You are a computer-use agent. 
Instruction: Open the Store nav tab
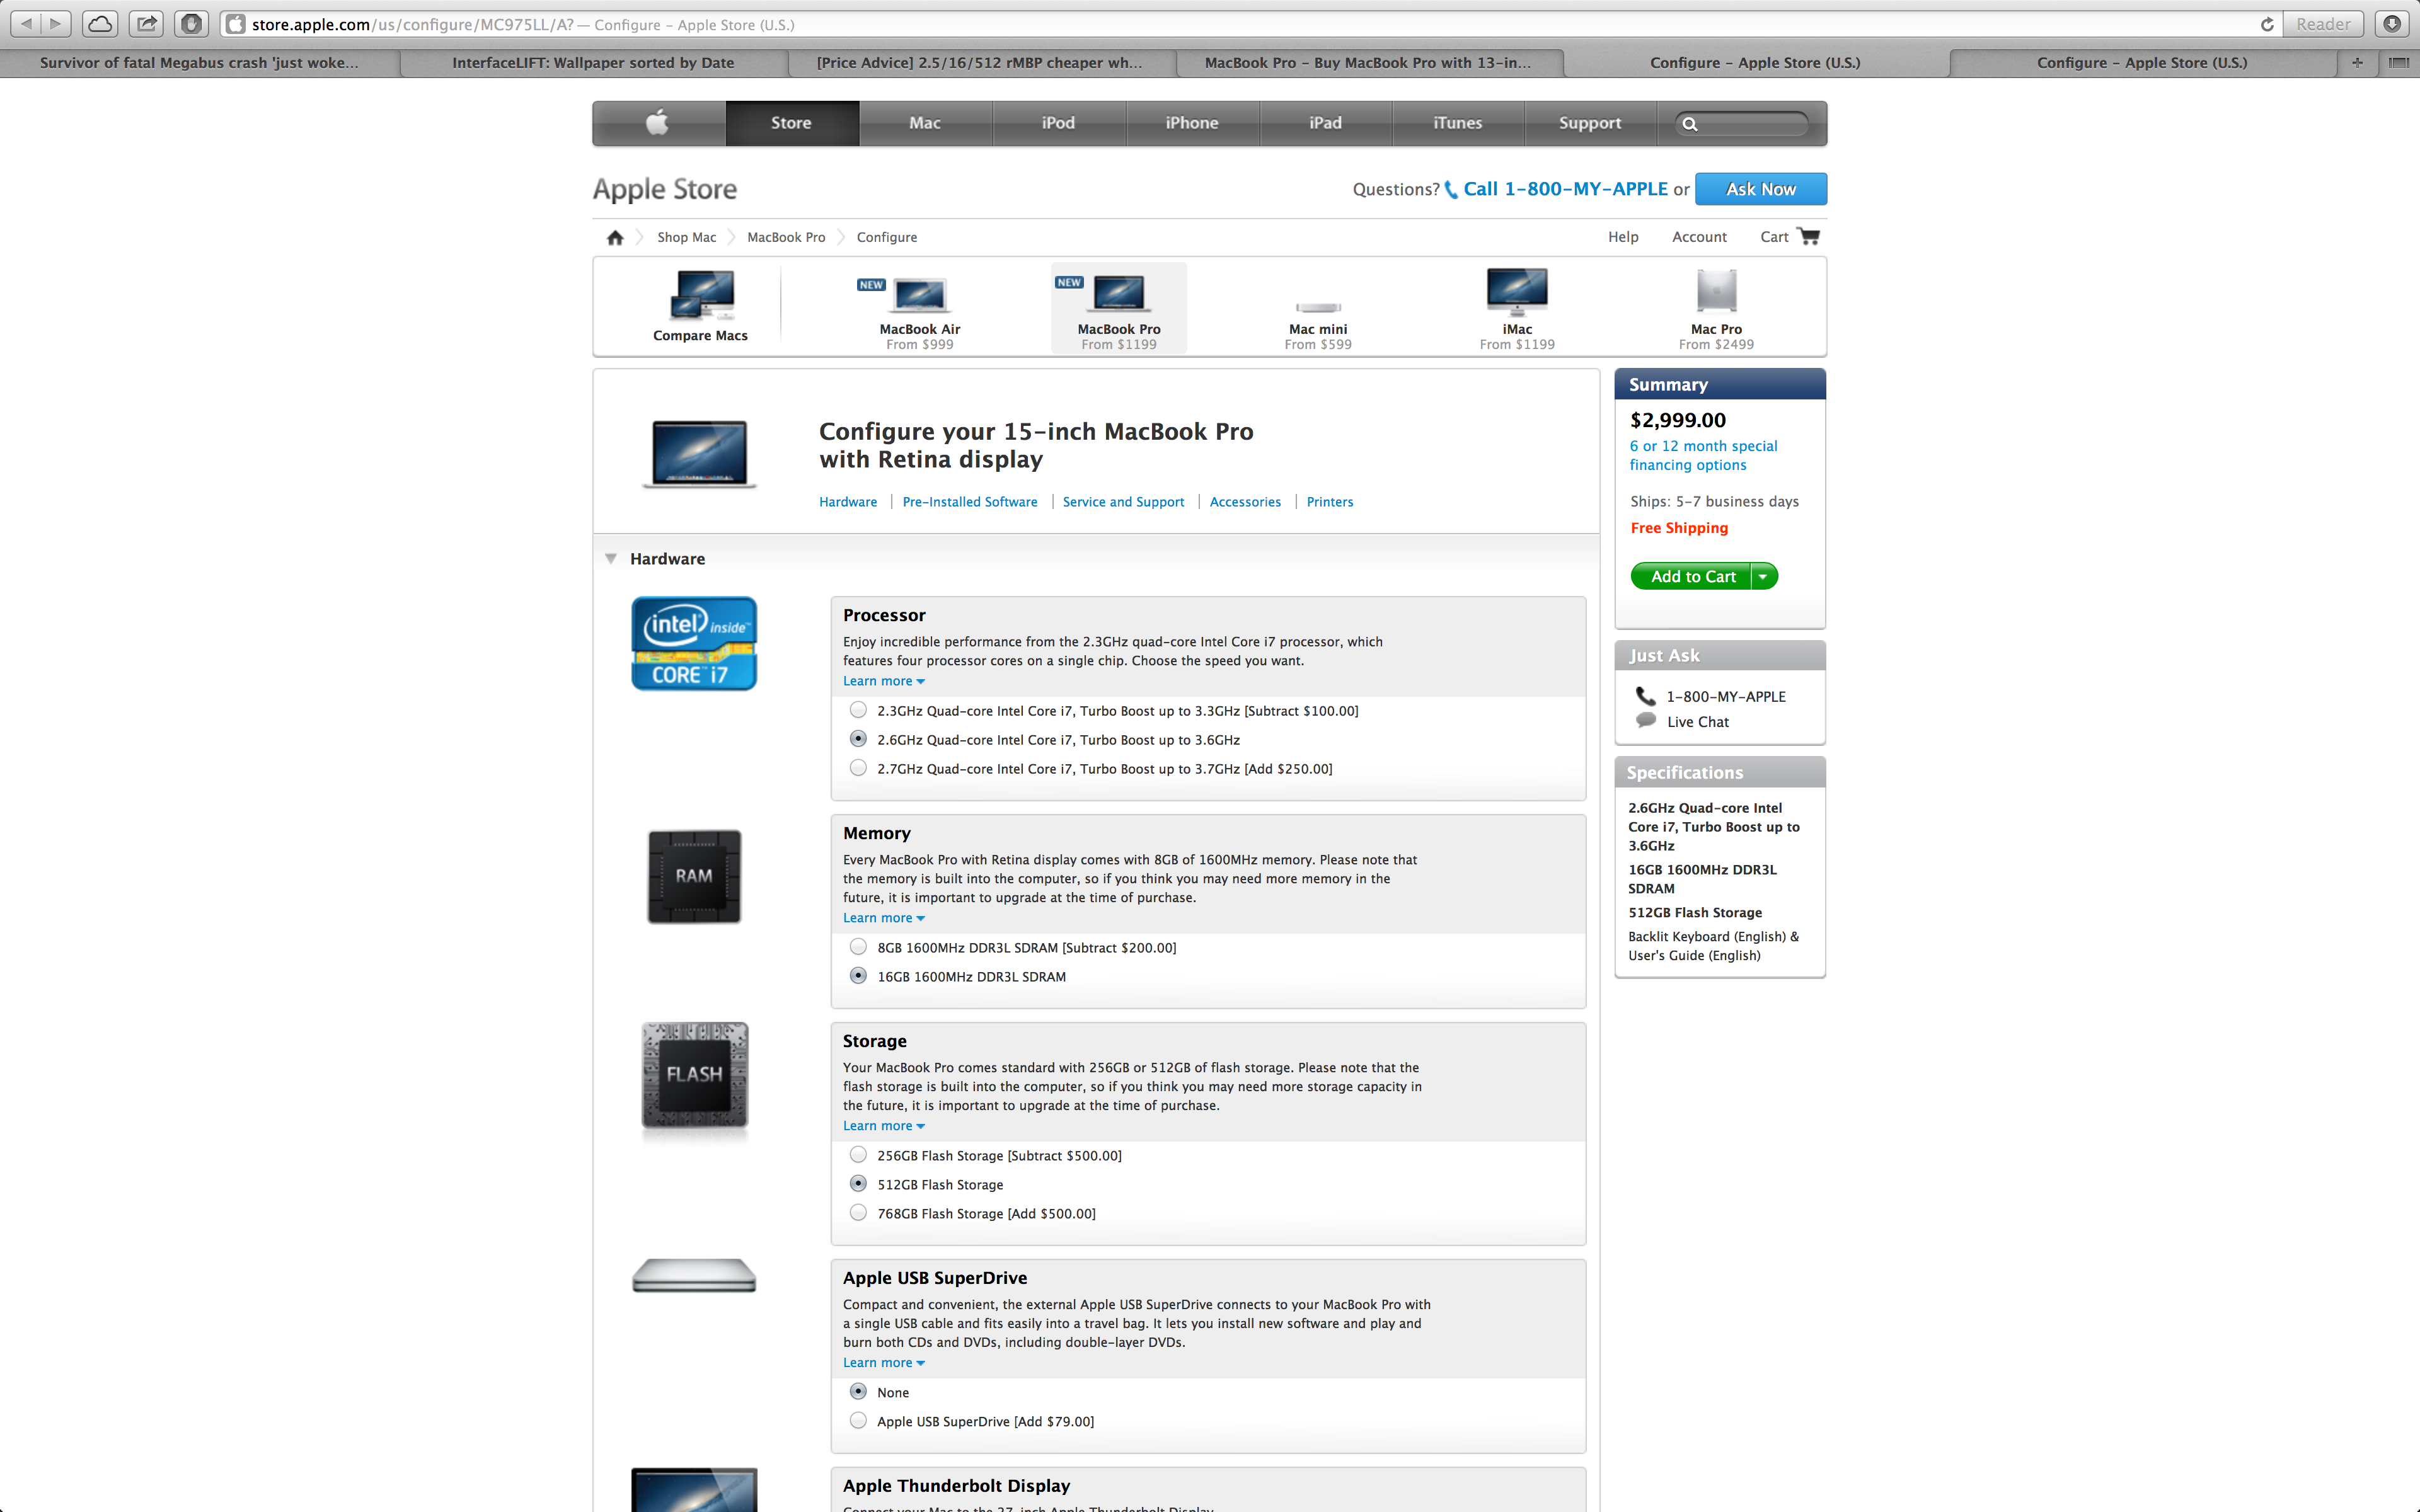pyautogui.click(x=791, y=123)
